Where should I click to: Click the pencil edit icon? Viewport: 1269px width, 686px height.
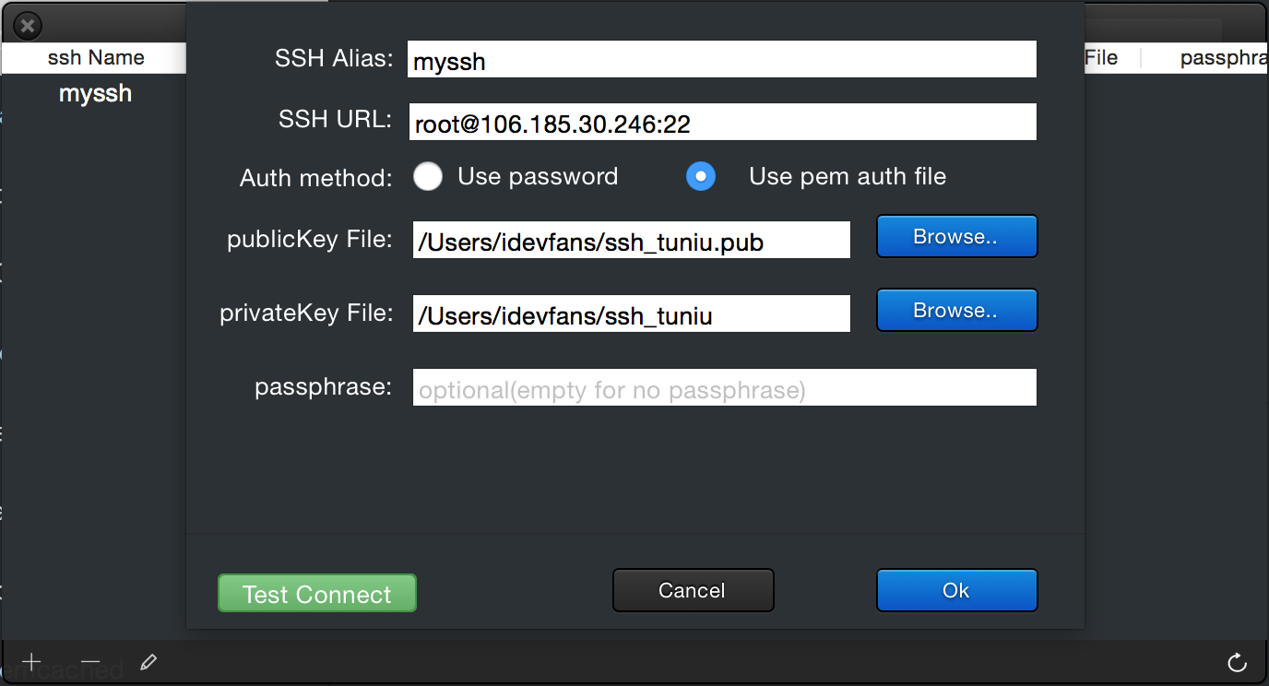point(148,662)
